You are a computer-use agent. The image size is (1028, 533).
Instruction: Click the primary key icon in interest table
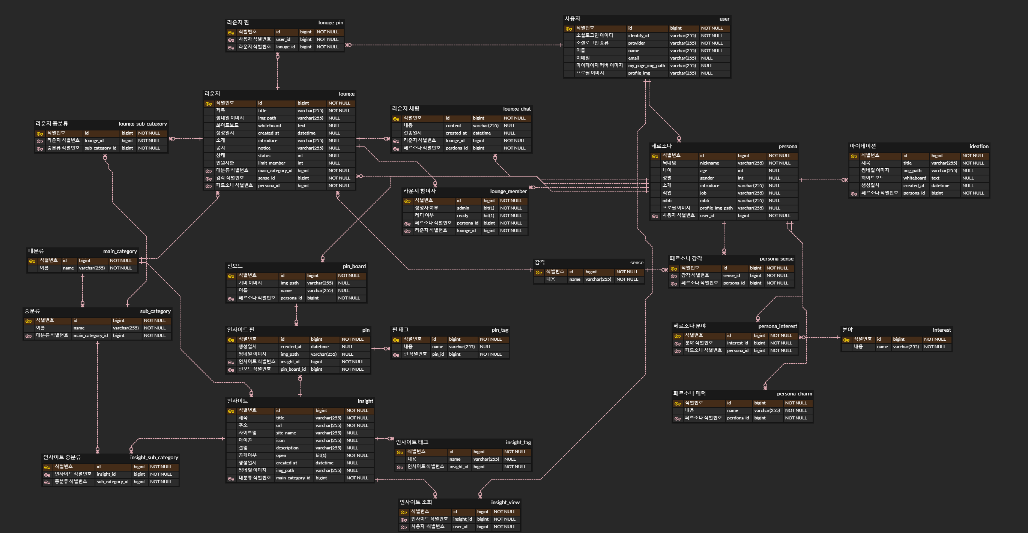[x=846, y=340]
